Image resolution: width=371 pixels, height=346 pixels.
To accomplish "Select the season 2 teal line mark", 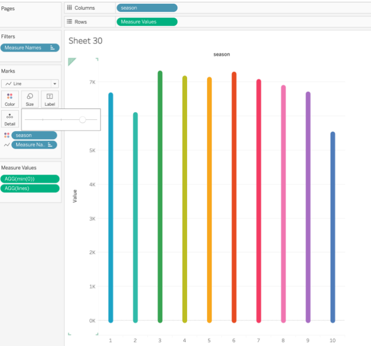I will tap(135, 218).
